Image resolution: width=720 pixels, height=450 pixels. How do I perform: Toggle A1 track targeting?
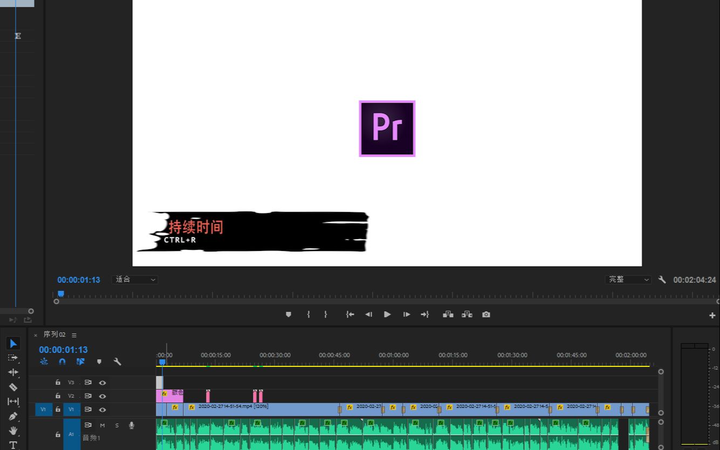72,434
